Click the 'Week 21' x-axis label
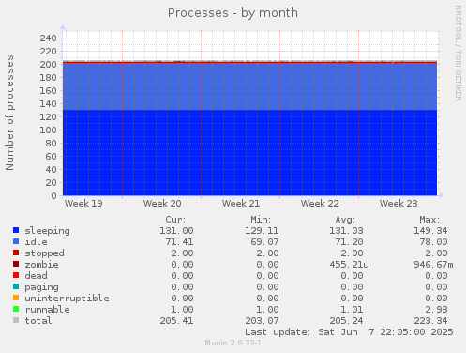The height and width of the screenshot is (353, 466). [241, 204]
